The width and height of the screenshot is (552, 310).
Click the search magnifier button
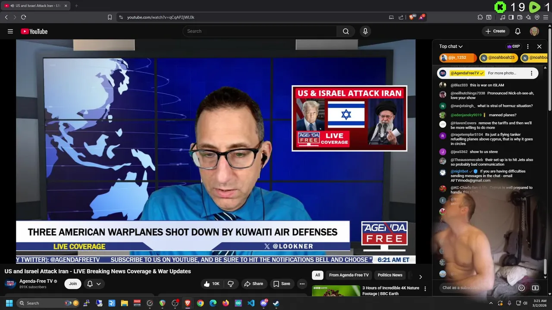(x=346, y=31)
